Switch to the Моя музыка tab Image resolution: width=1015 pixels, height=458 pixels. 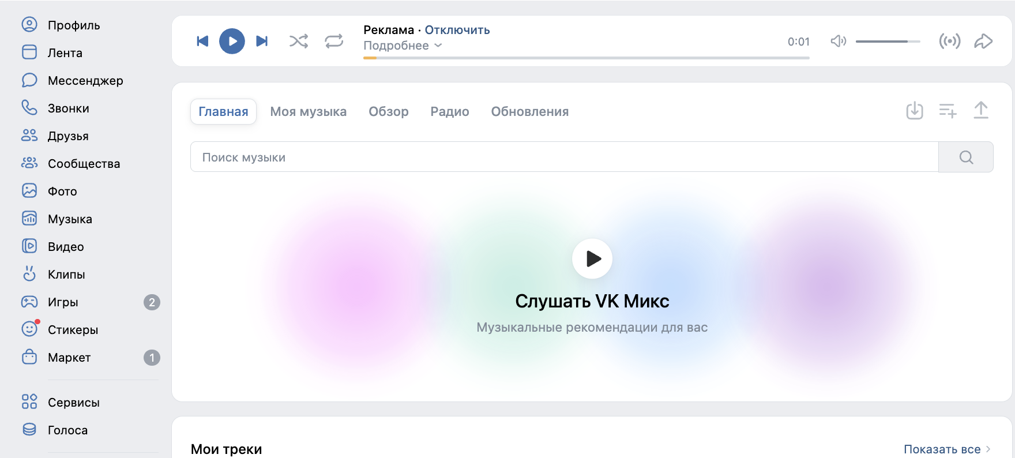[309, 111]
